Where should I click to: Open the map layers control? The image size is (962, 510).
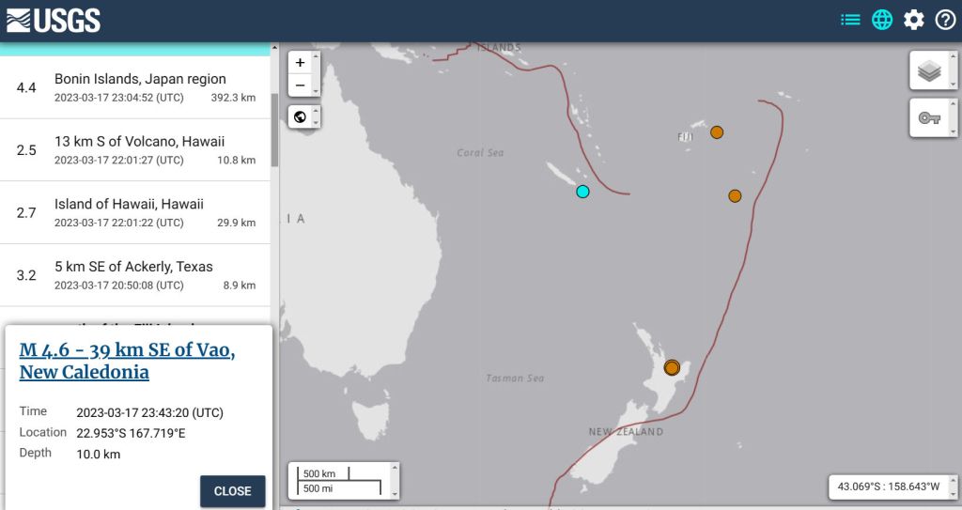tap(929, 71)
